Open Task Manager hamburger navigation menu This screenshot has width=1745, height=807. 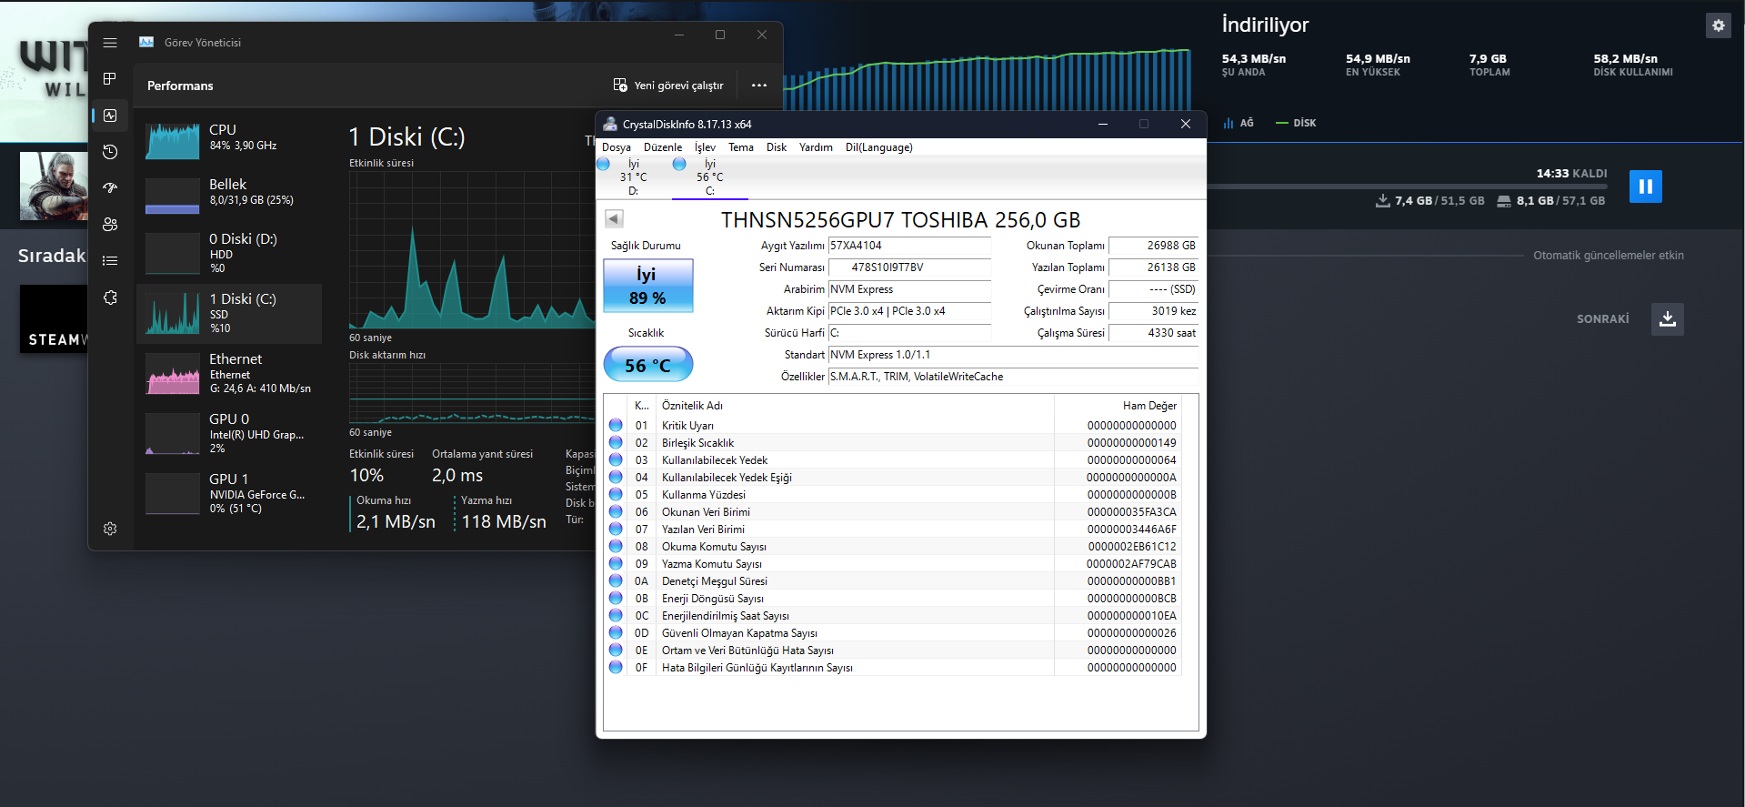coord(110,43)
